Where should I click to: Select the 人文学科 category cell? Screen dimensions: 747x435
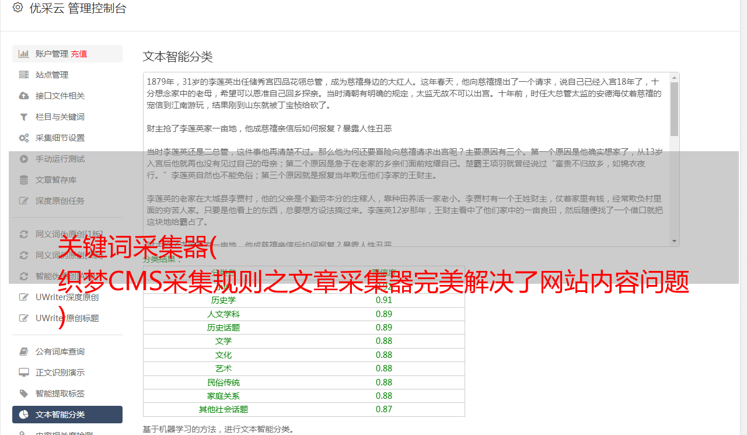point(224,314)
